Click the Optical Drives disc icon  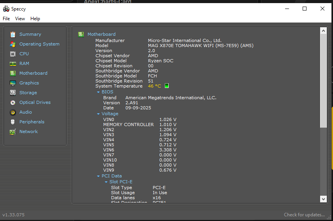point(13,103)
